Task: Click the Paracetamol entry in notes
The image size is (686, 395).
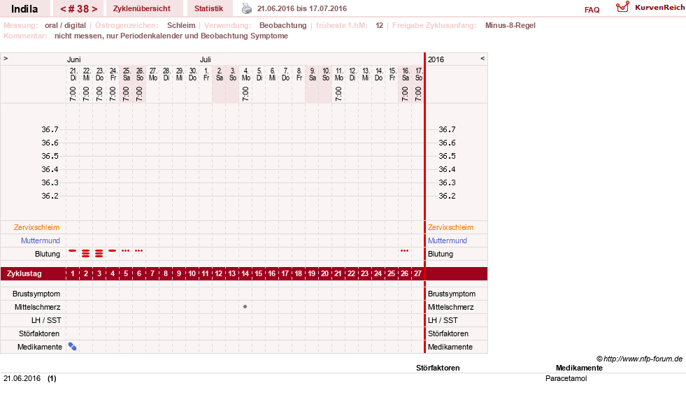Action: pos(566,378)
